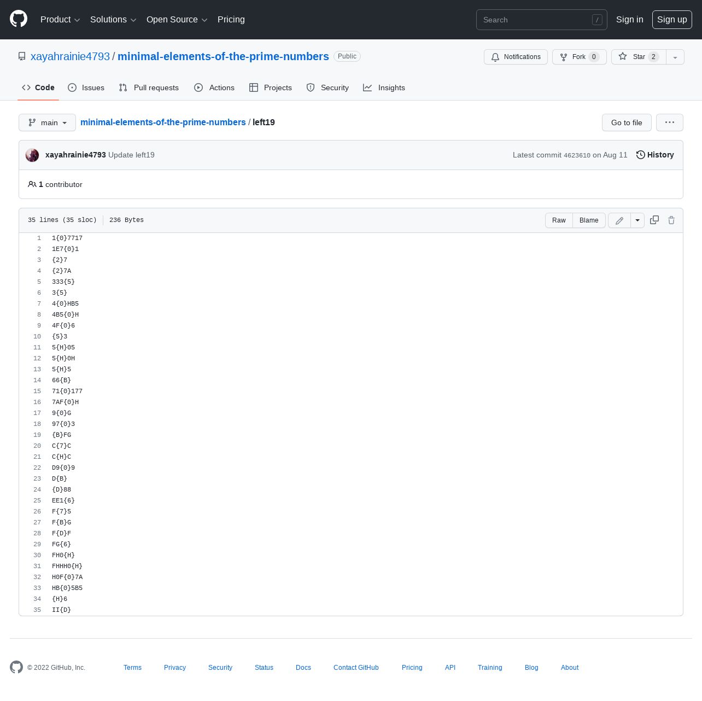702x701 pixels.
Task: Click repository name link in title
Action: pos(223,56)
